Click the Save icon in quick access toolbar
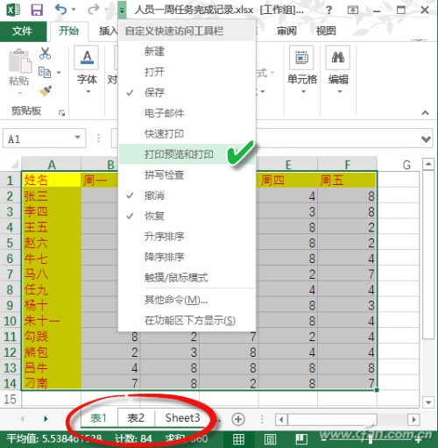The image size is (438, 448). pos(37,10)
